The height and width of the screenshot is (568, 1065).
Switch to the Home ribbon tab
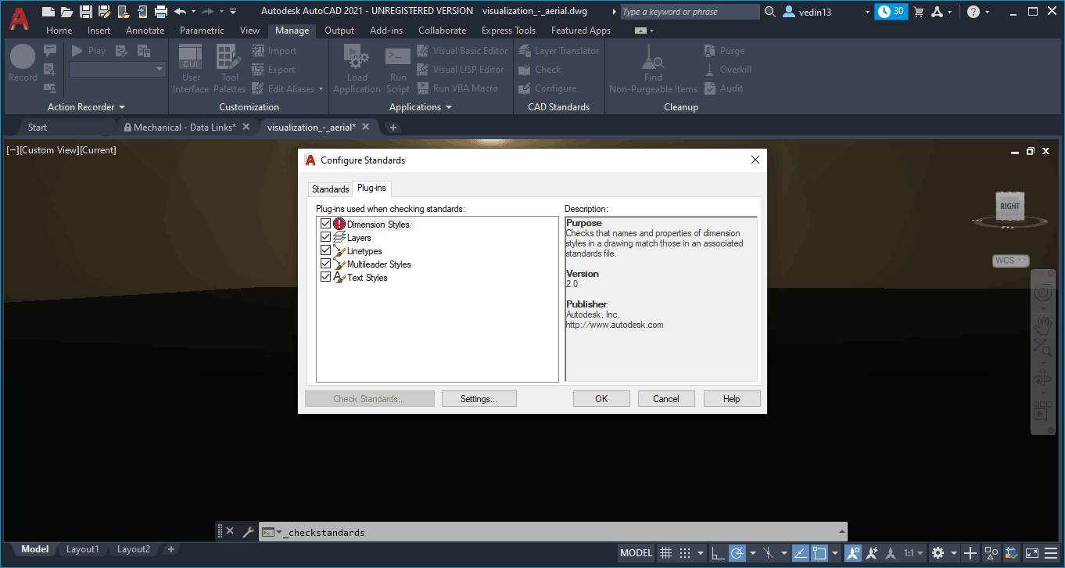(x=59, y=31)
